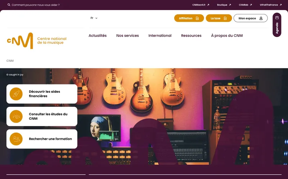Open the CNMlab external link
This screenshot has width=288, height=179.
click(245, 5)
